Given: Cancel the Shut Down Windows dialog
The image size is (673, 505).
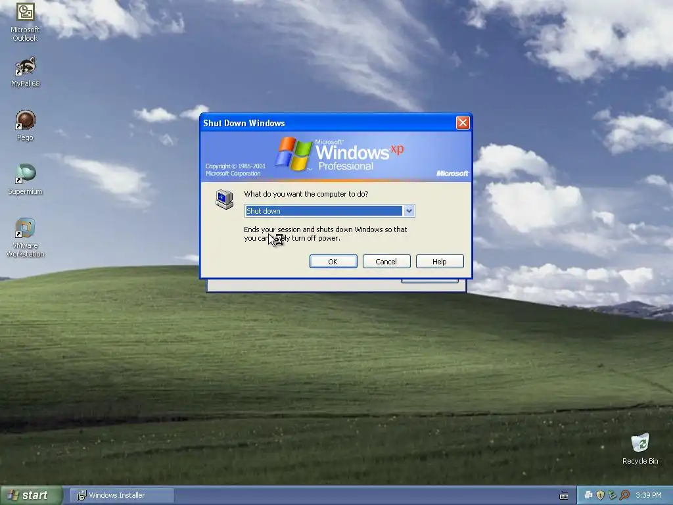Looking at the screenshot, I should [386, 262].
